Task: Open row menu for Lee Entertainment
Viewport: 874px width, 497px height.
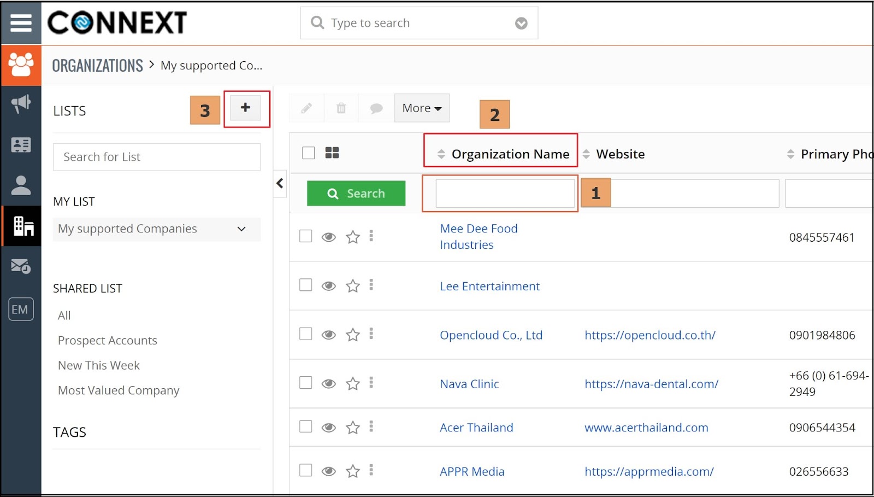Action: tap(371, 285)
